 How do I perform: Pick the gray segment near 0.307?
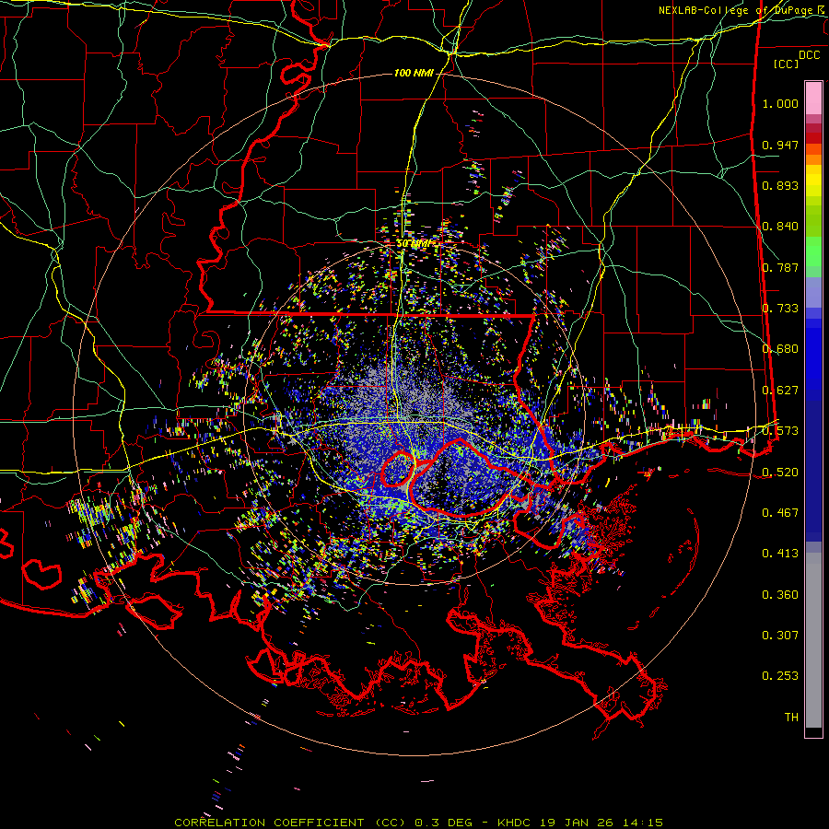pyautogui.click(x=813, y=640)
